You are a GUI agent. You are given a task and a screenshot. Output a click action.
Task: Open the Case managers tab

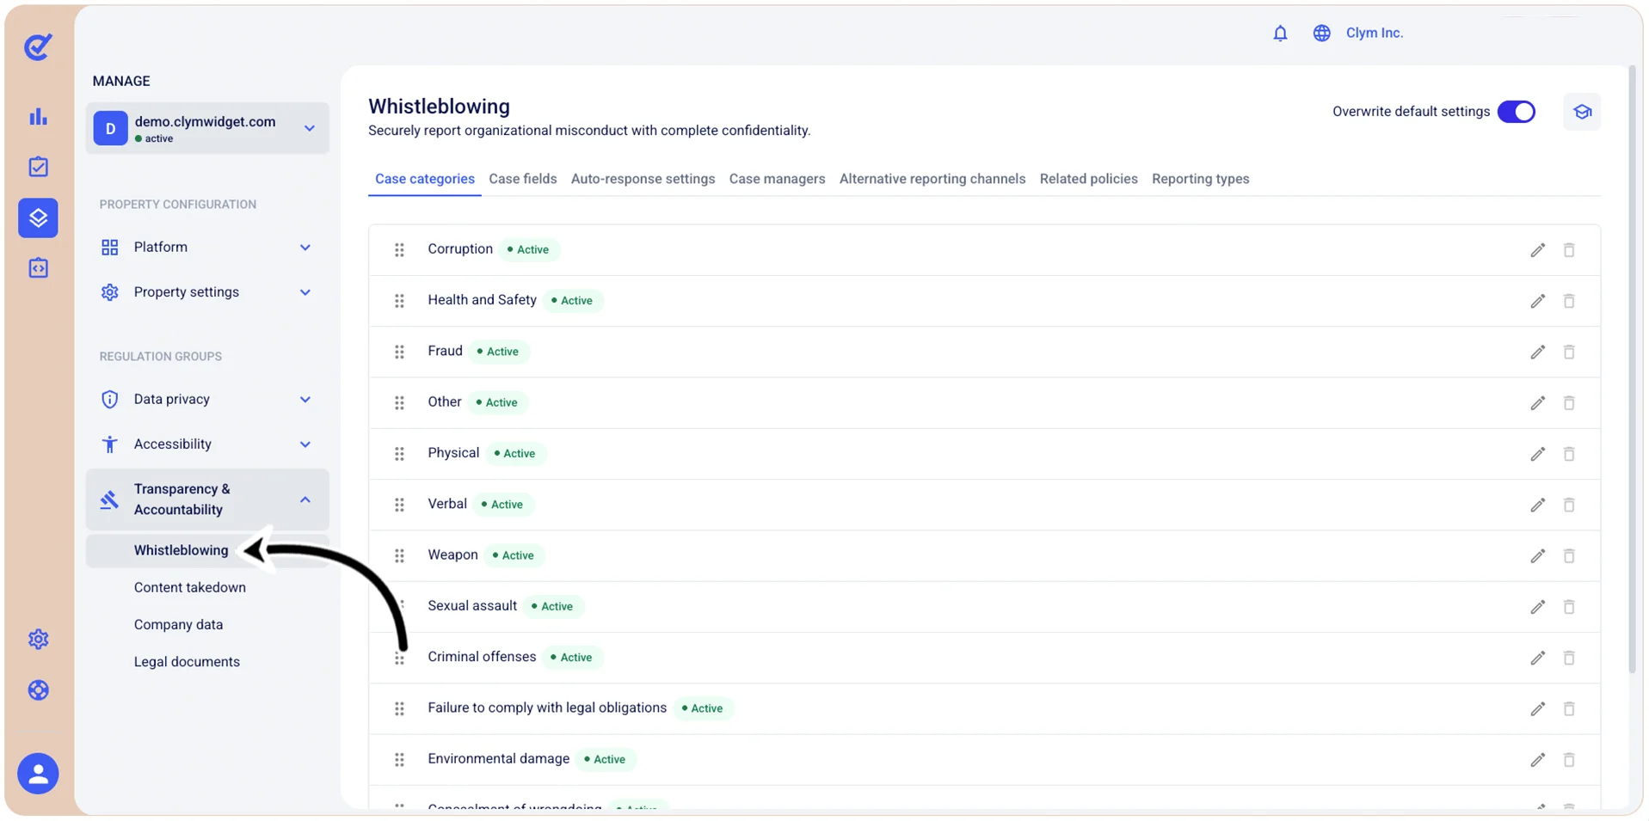point(777,179)
